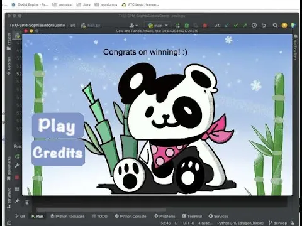Open the Terminal tab
The image size is (302, 226).
[x=192, y=216]
